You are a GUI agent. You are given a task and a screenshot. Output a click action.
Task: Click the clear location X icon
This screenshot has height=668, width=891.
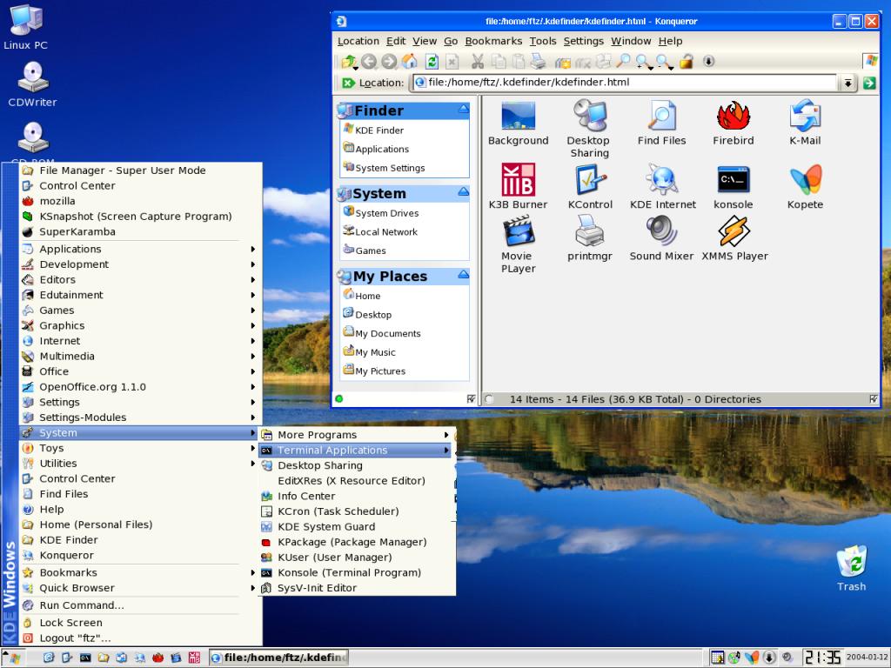[x=348, y=83]
